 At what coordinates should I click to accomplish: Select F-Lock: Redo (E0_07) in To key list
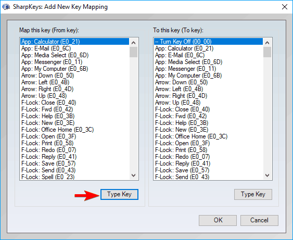(208, 157)
